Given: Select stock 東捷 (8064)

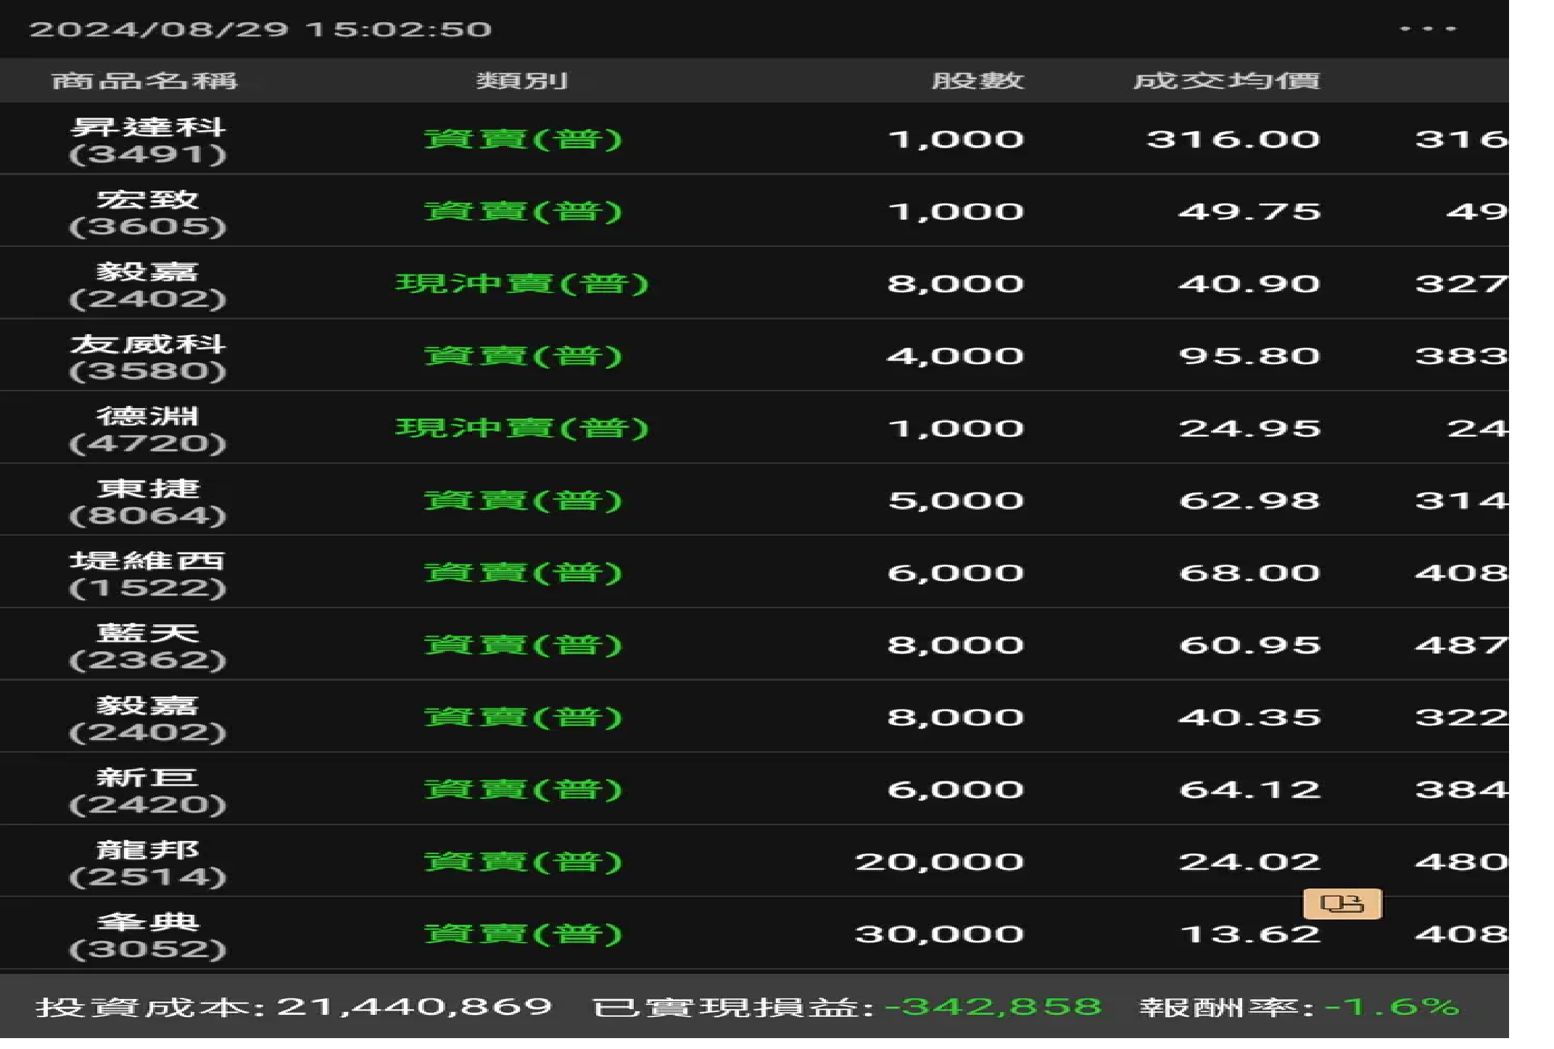Looking at the screenshot, I should 148,502.
